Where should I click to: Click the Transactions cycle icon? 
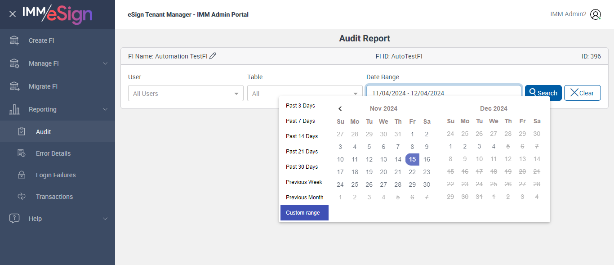coord(21,197)
